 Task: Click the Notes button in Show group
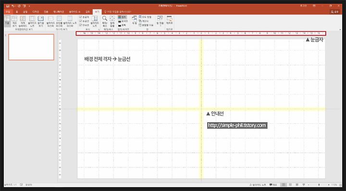click(95, 21)
